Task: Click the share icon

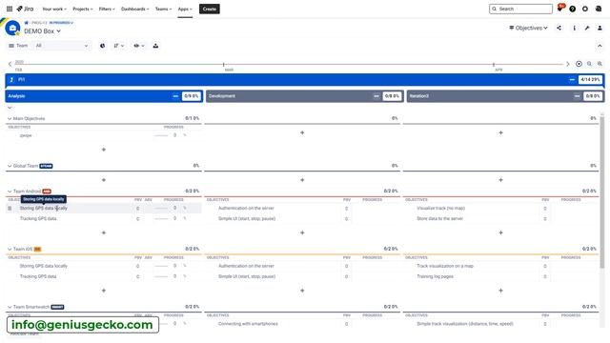Action: click(559, 28)
